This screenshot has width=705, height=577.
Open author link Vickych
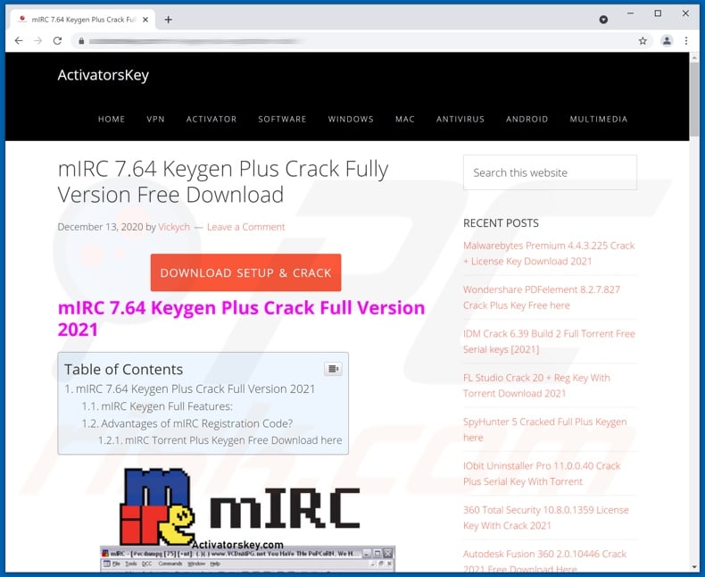173,227
